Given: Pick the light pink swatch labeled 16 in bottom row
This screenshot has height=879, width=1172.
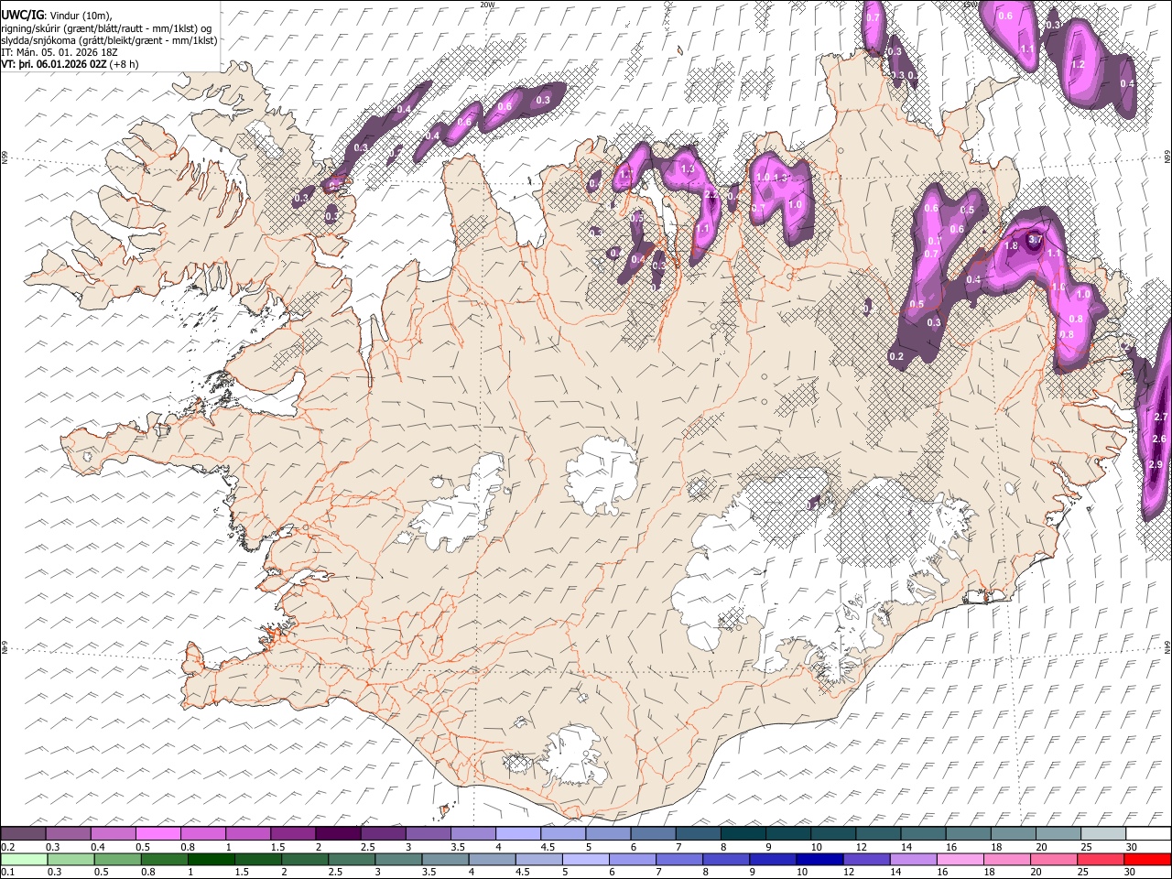Looking at the screenshot, I should tap(960, 858).
